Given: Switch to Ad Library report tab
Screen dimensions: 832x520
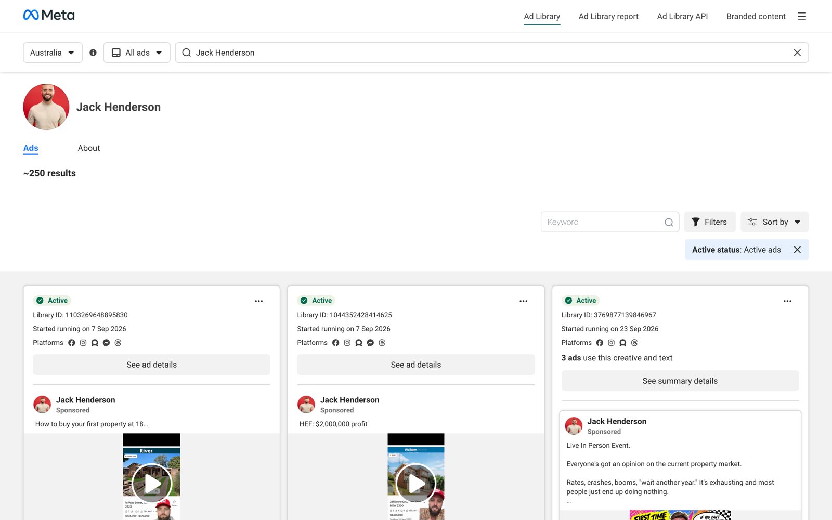Looking at the screenshot, I should point(608,16).
